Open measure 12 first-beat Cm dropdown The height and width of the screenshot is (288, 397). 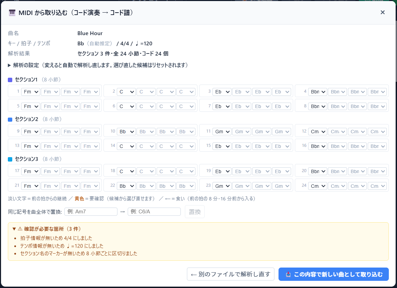coord(318,132)
